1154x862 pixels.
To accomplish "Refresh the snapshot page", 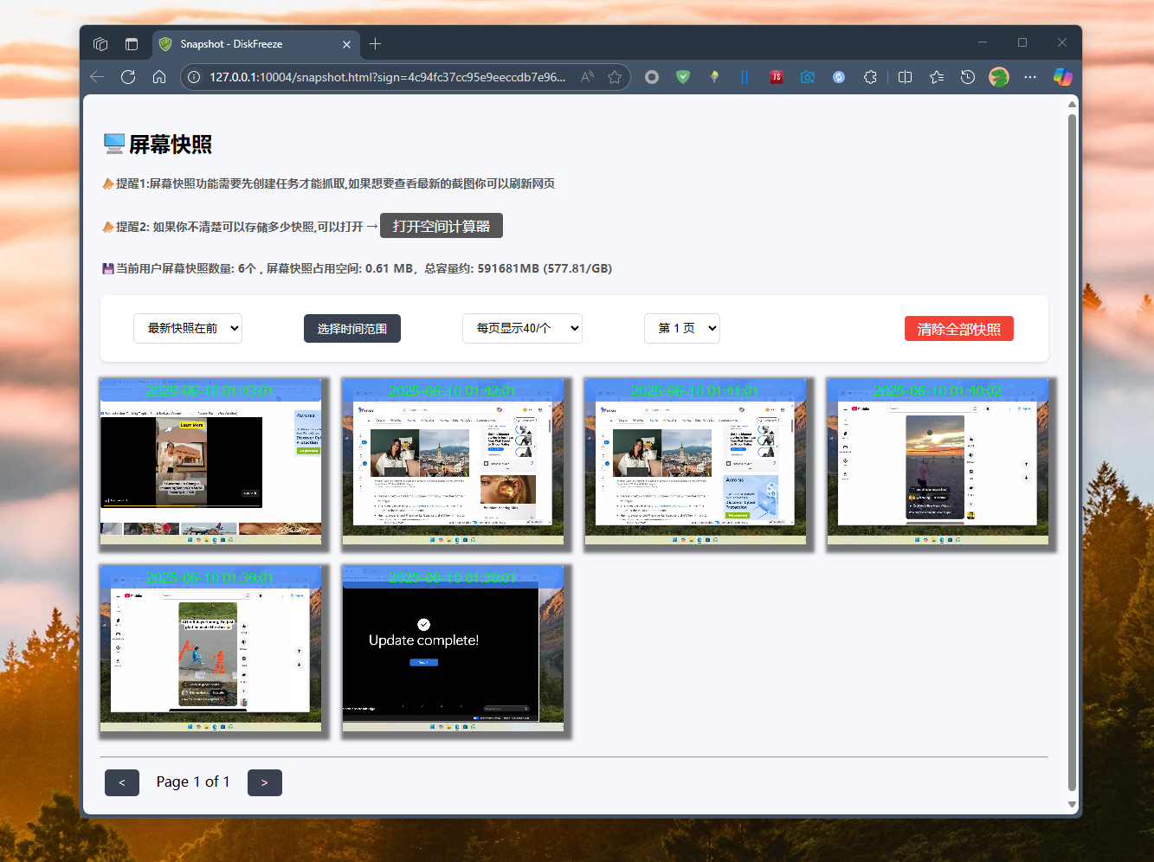I will pos(128,77).
